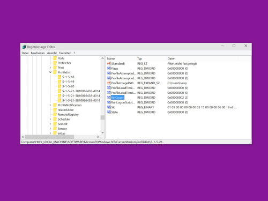Select the S-1-5-18 key label
Viewport: 268px width, 201px height.
(68, 77)
